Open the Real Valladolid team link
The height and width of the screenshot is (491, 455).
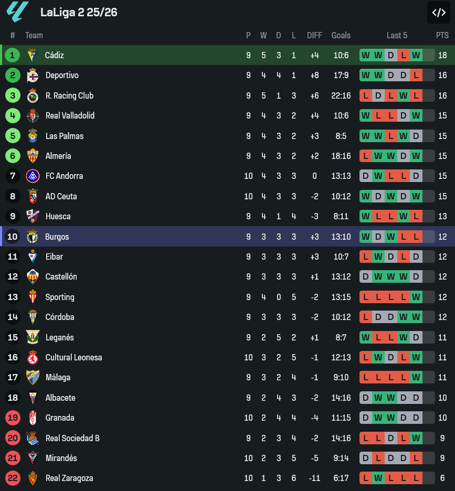[x=70, y=115]
